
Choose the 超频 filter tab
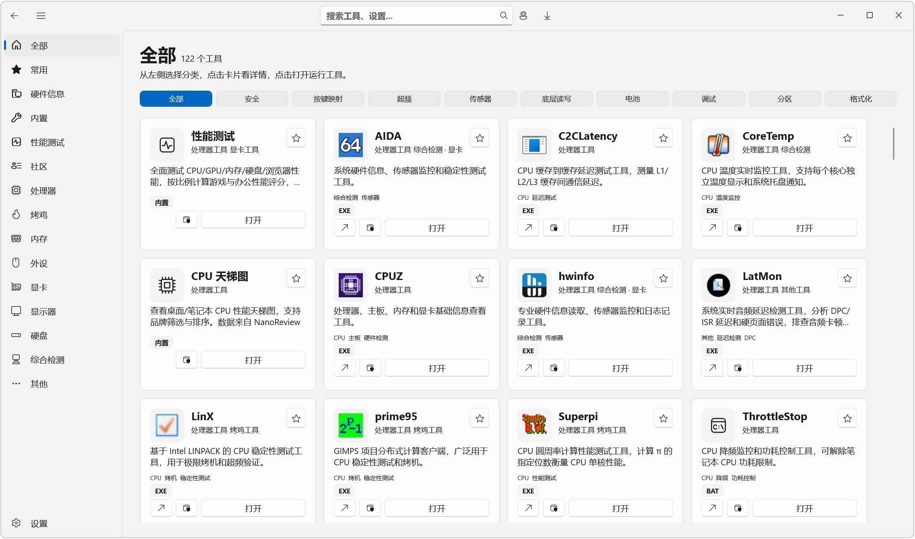(x=404, y=99)
